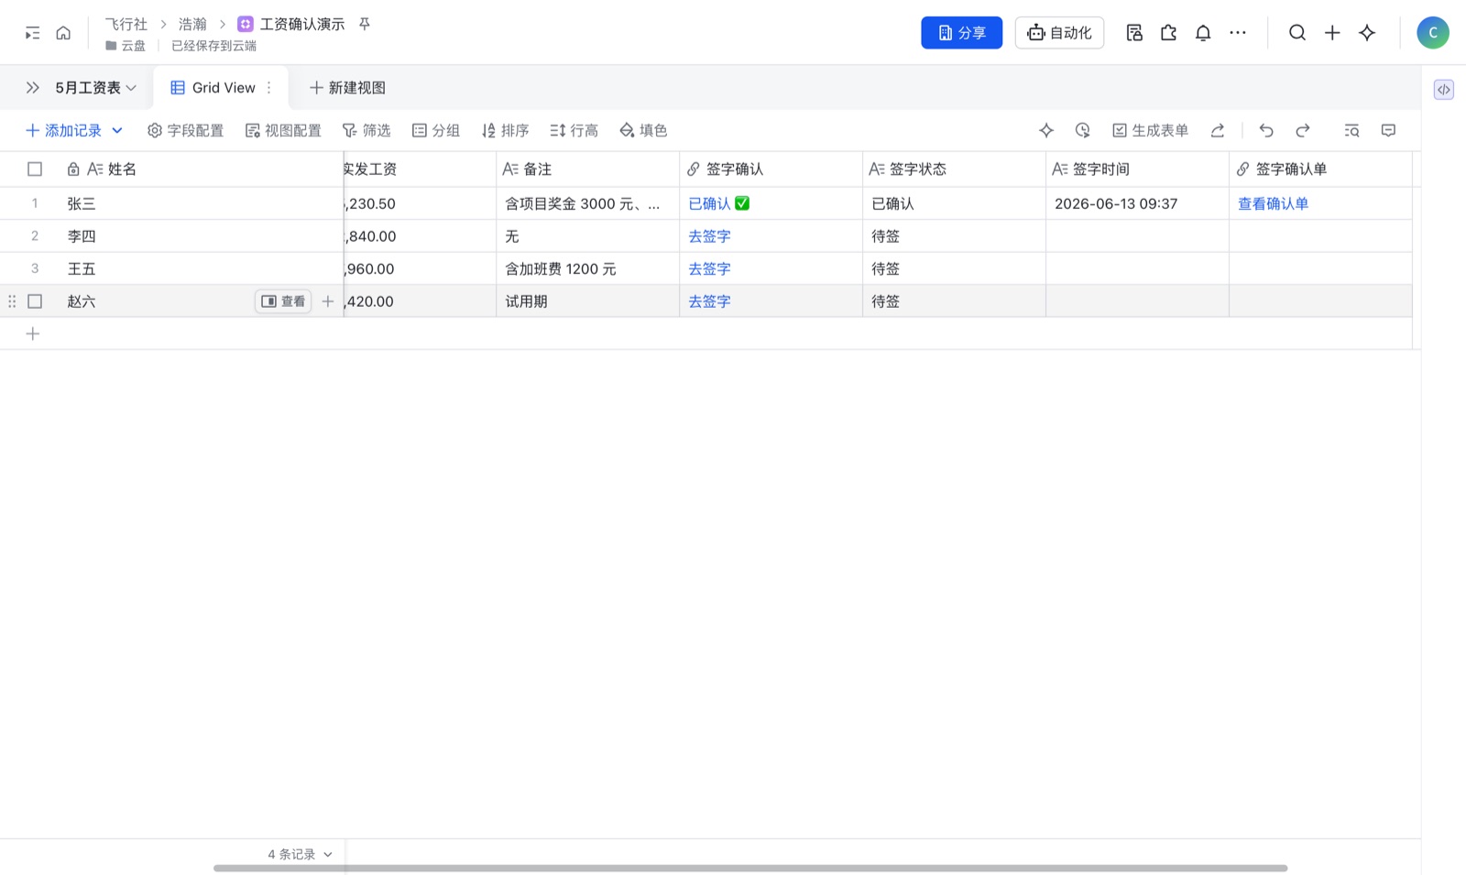Image resolution: width=1466 pixels, height=875 pixels.
Task: Open the plugin puzzle icon
Action: pyautogui.click(x=1168, y=33)
